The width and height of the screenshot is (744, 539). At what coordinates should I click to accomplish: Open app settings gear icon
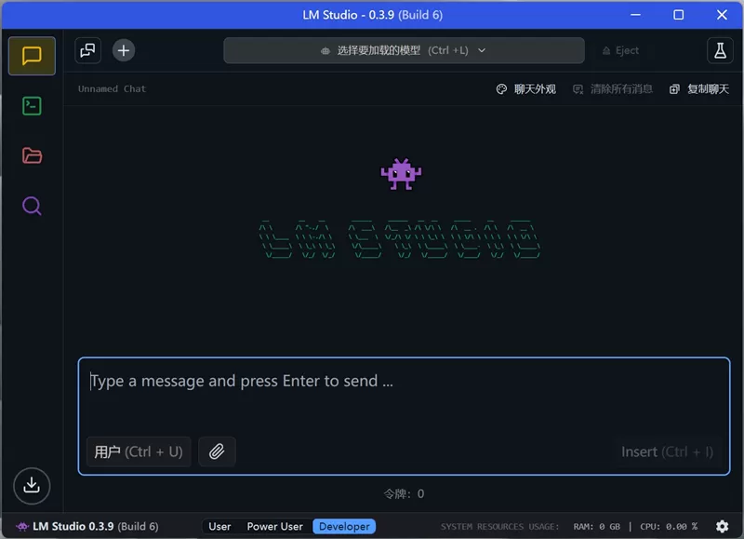722,526
